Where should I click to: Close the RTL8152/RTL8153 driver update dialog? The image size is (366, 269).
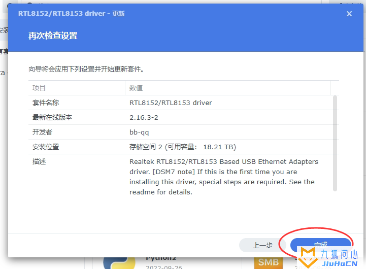click(349, 14)
